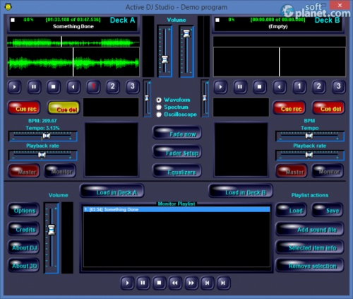Show Selected item info
The height and width of the screenshot is (299, 353).
point(310,247)
